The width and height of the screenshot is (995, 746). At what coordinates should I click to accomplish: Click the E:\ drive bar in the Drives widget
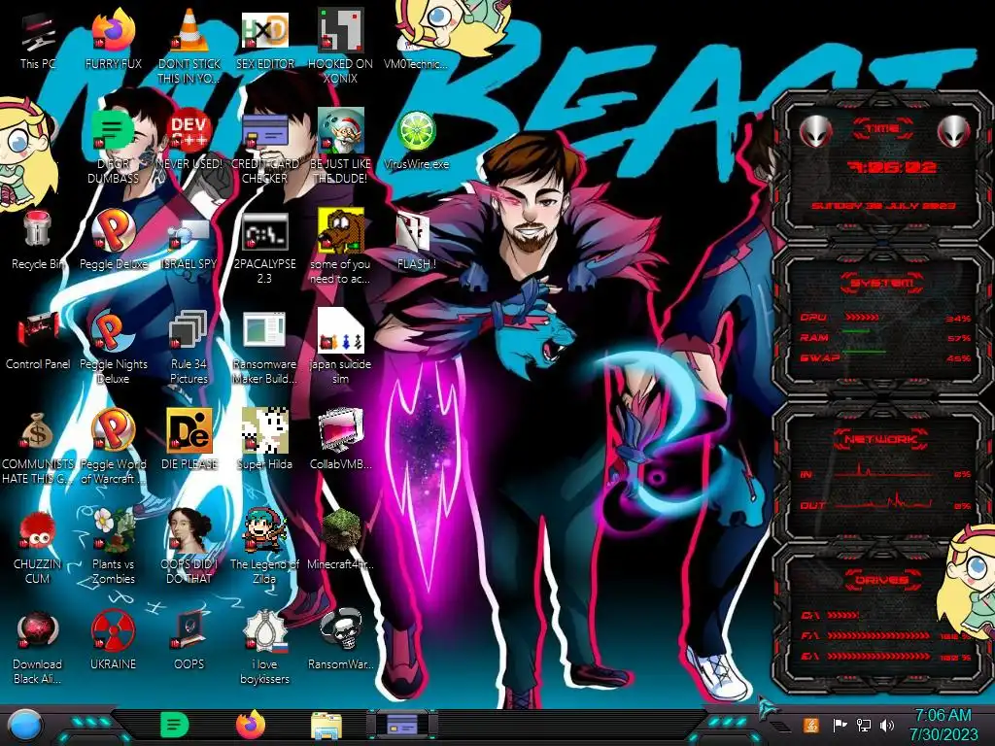tap(878, 656)
